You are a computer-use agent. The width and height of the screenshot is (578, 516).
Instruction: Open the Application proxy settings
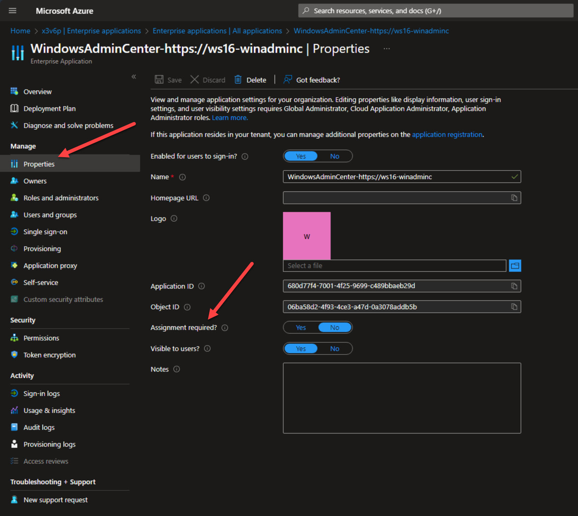pyautogui.click(x=50, y=265)
